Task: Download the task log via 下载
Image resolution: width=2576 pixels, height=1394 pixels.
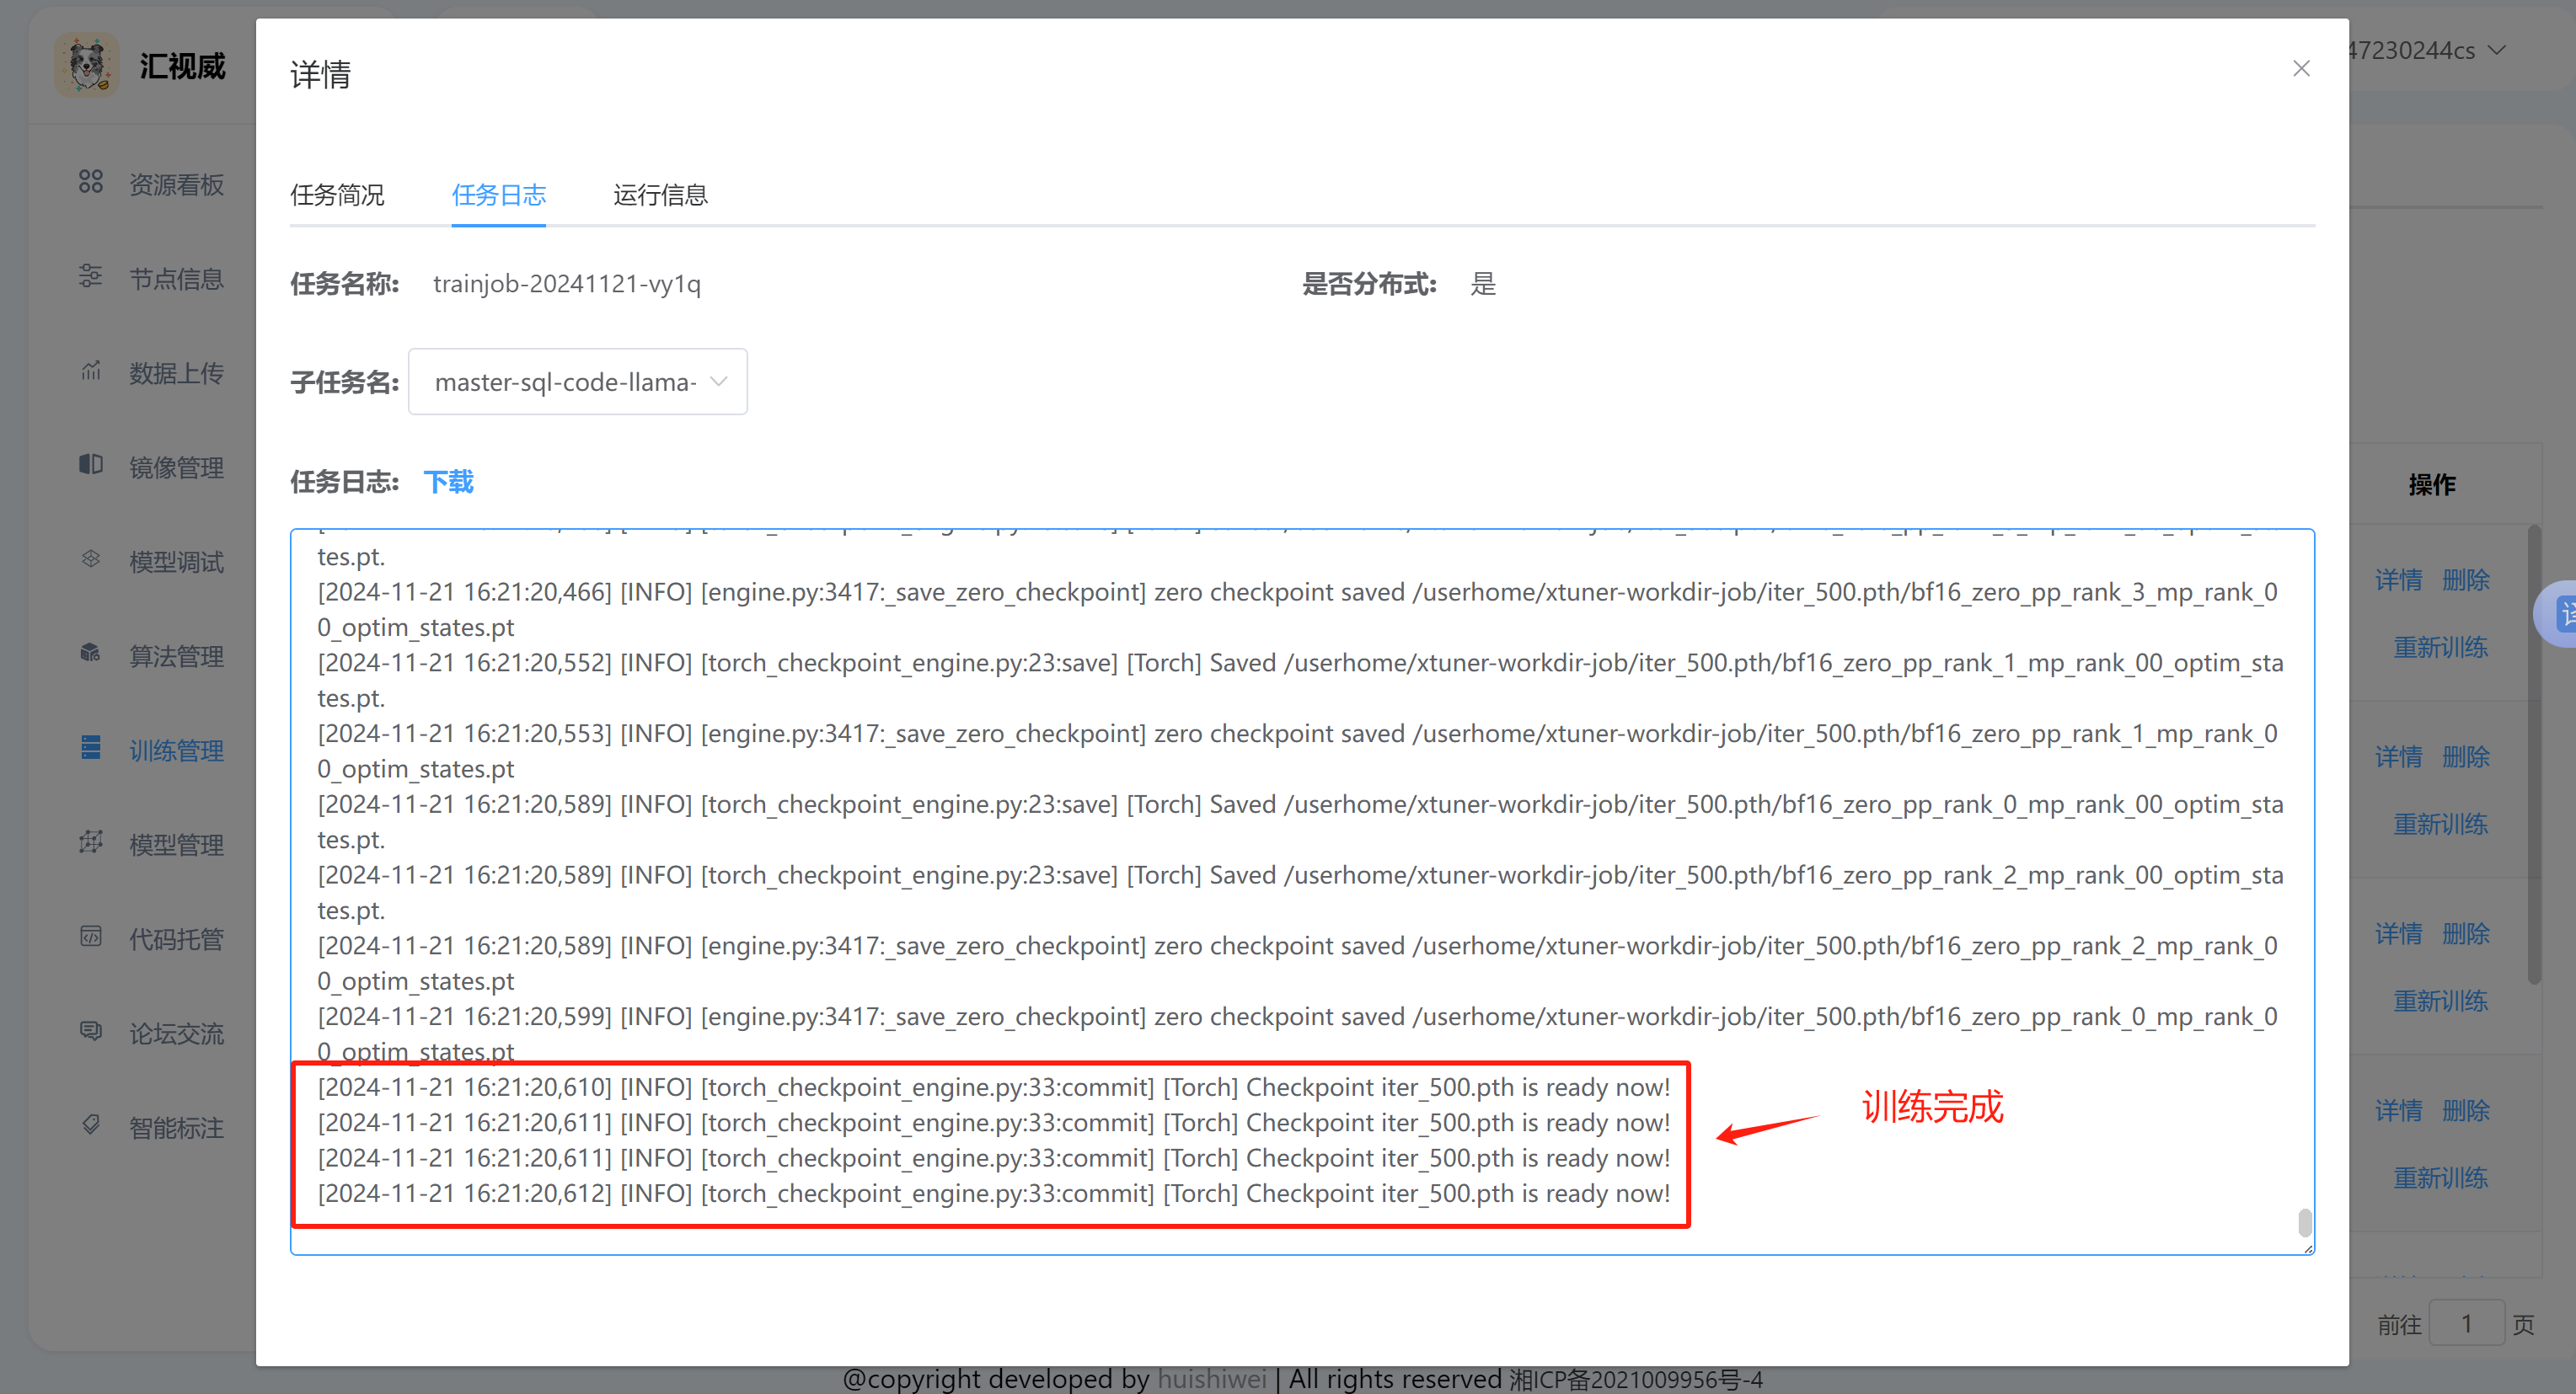Action: 448,482
